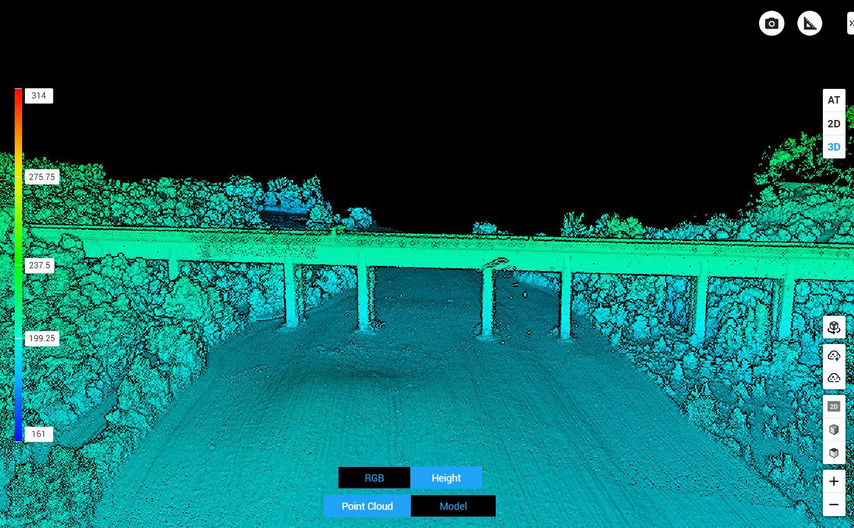The image size is (854, 528).
Task: Open the measurement ruler tool
Action: 809,24
